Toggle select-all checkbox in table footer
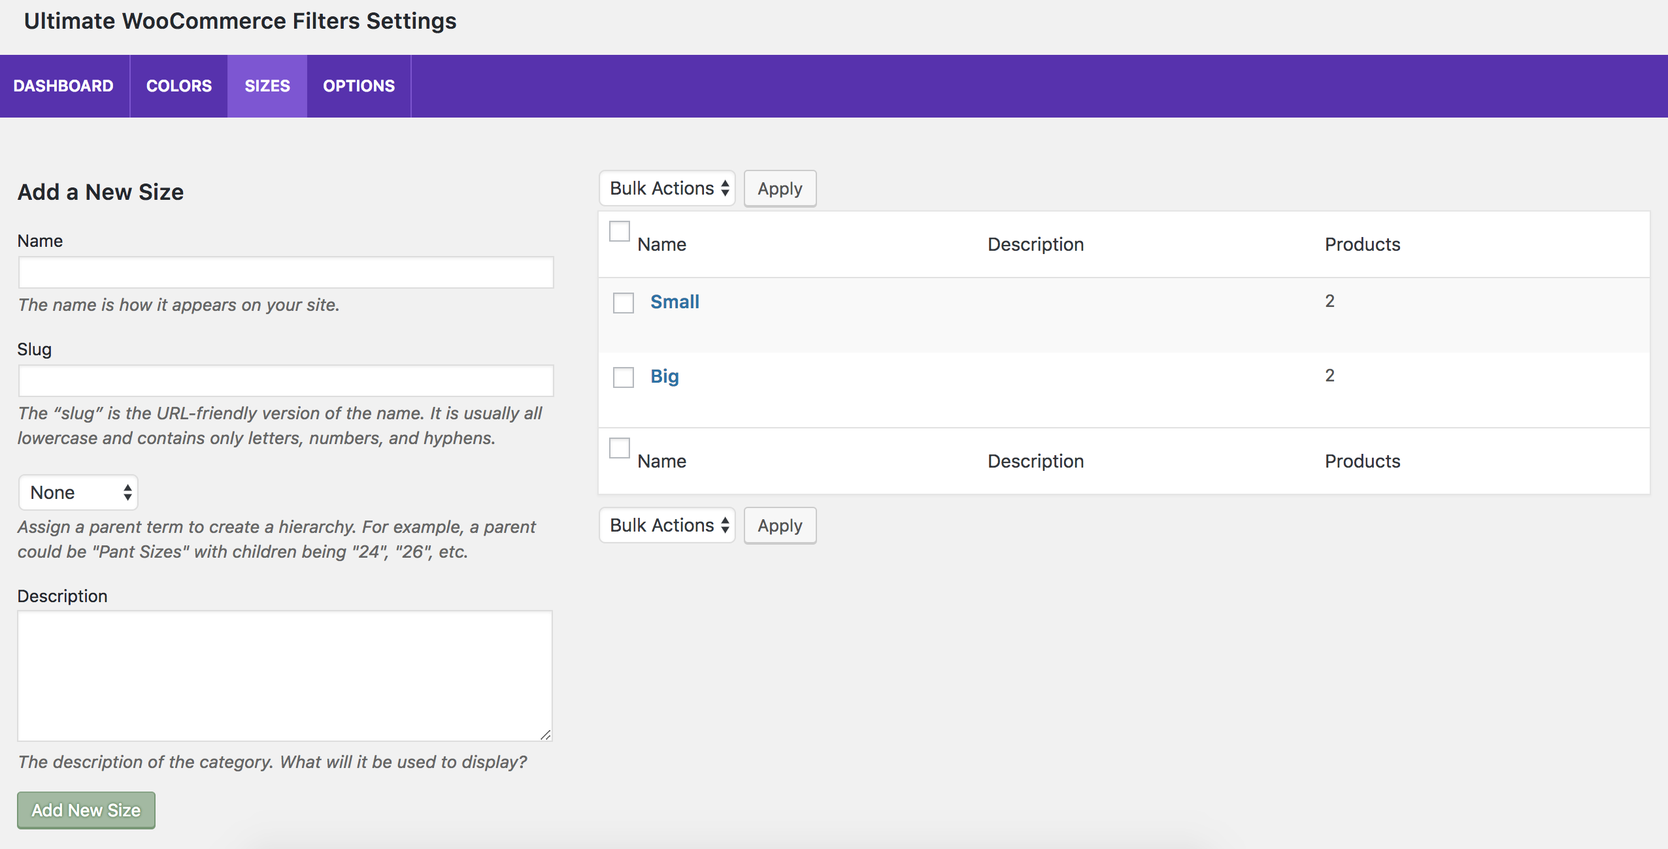Viewport: 1668px width, 849px height. pos(620,448)
